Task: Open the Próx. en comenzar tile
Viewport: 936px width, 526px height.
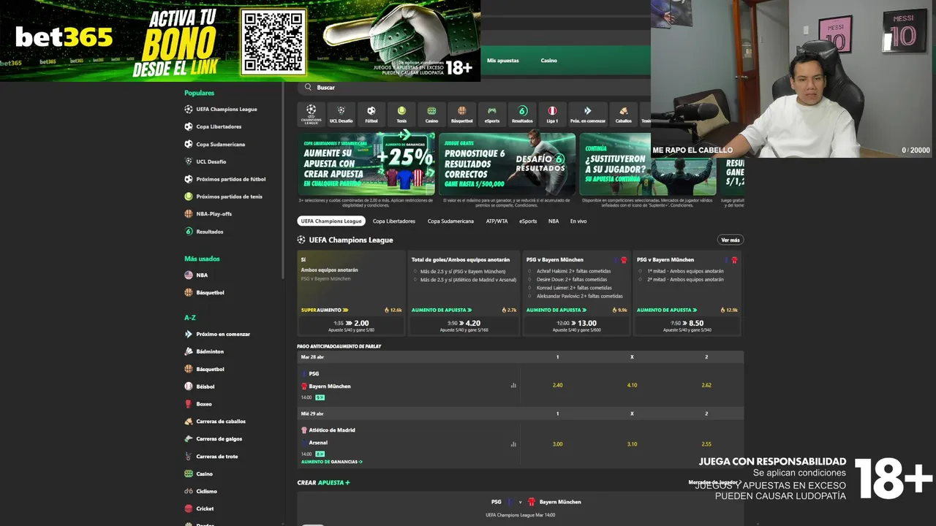Action: coord(587,114)
